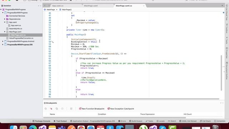Open Finder from the dock
Viewport: 229px width, 129px height.
[14, 127]
